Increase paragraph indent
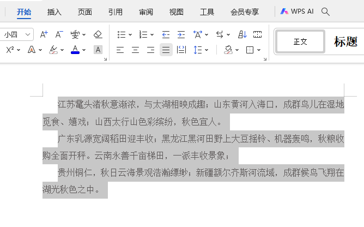Image resolution: width=364 pixels, height=227 pixels. (181, 35)
